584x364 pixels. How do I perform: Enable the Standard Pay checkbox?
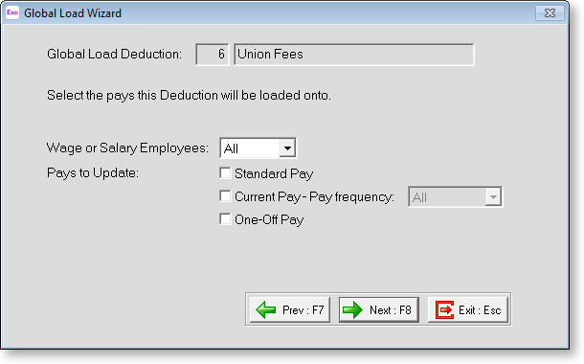coord(225,173)
